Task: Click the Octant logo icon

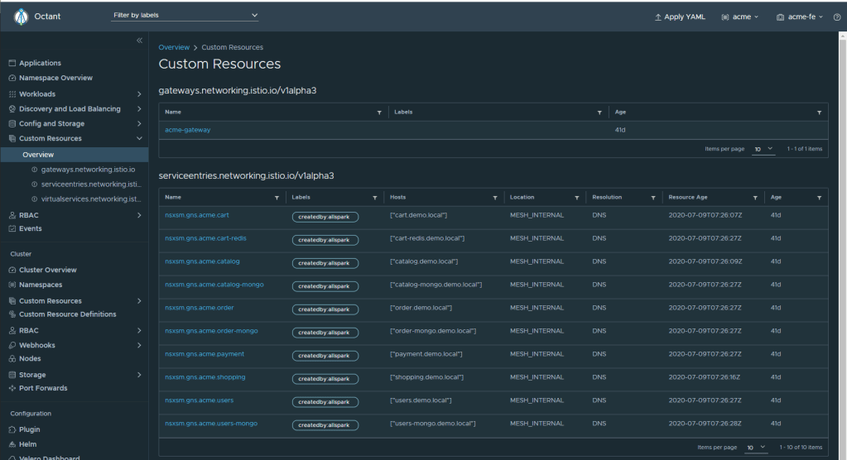Action: [x=21, y=17]
